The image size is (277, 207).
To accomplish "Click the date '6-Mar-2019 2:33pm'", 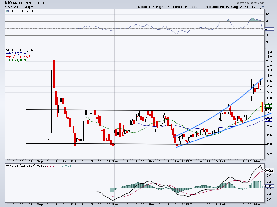I will [19, 7].
